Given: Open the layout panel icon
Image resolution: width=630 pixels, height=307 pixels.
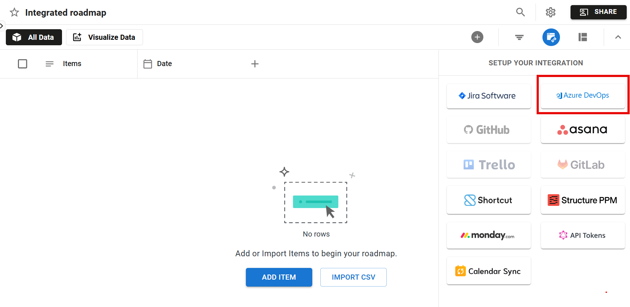Looking at the screenshot, I should point(583,37).
